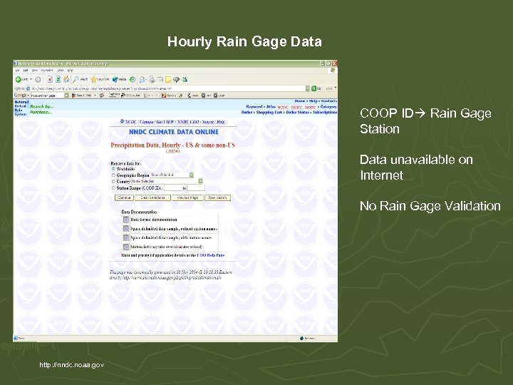Open the Favorites star in toolbar
The height and width of the screenshot is (385, 513).
[94, 79]
